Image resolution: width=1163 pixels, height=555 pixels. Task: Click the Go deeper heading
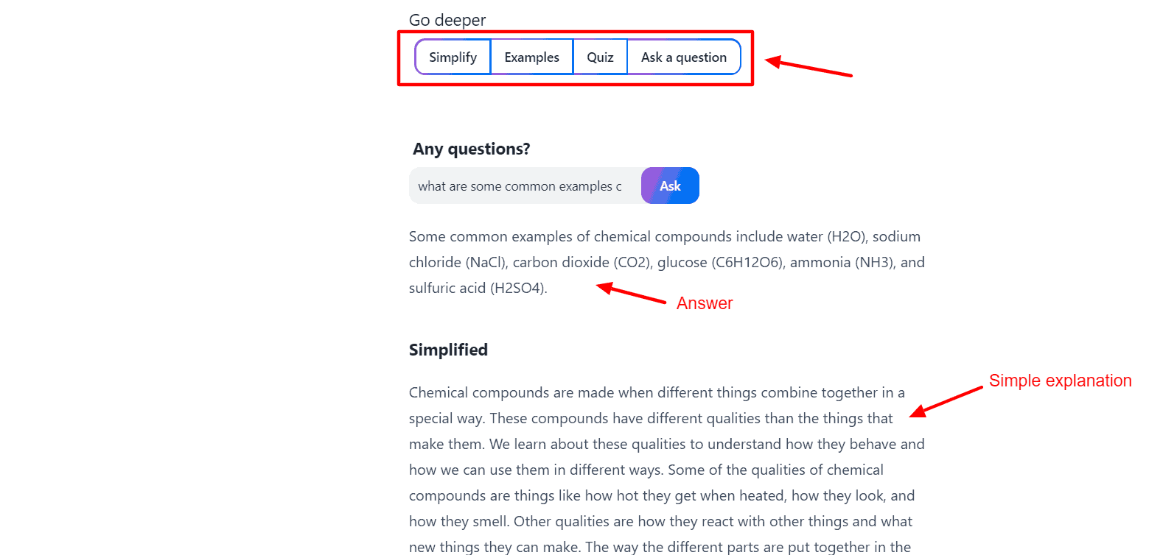tap(447, 21)
